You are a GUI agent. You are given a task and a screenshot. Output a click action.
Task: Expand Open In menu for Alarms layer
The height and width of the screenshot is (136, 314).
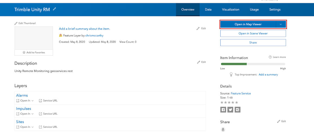[x=25, y=101]
